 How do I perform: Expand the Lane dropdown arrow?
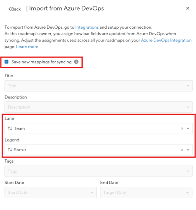pos(188,128)
